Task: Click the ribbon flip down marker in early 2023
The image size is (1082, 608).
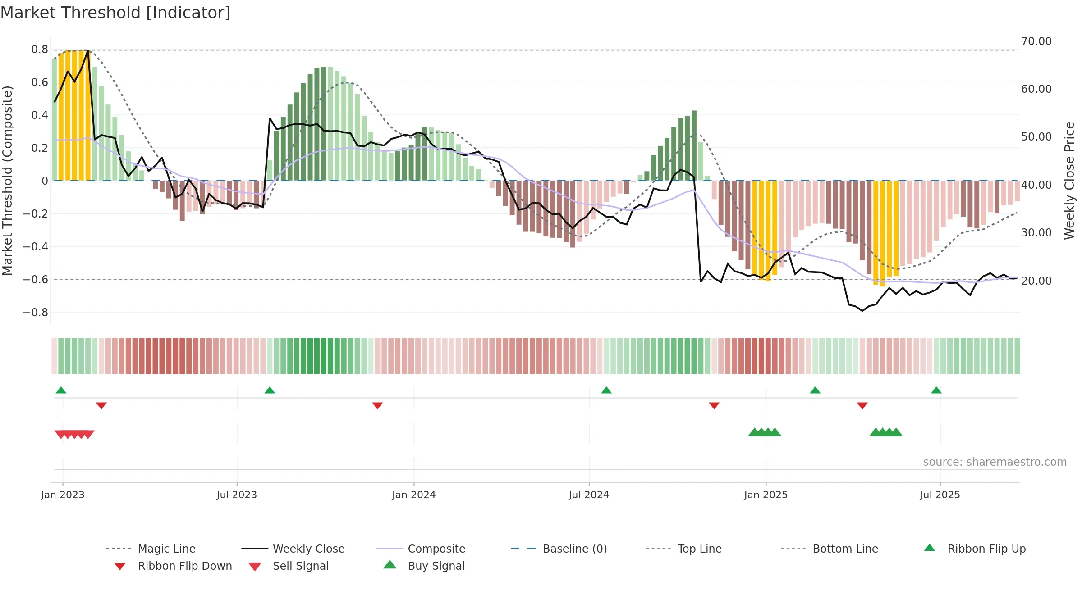Action: tap(101, 406)
